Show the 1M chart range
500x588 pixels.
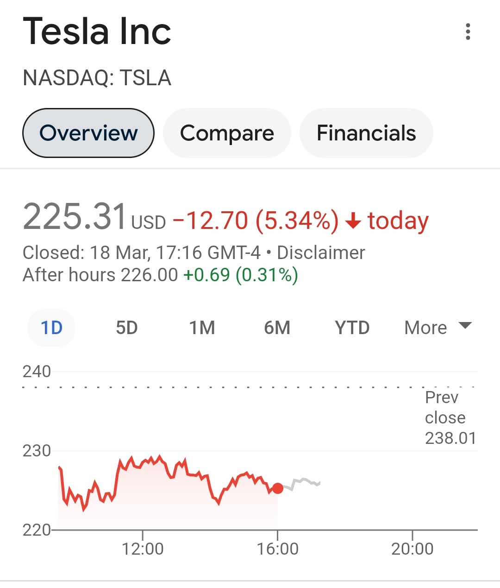202,328
